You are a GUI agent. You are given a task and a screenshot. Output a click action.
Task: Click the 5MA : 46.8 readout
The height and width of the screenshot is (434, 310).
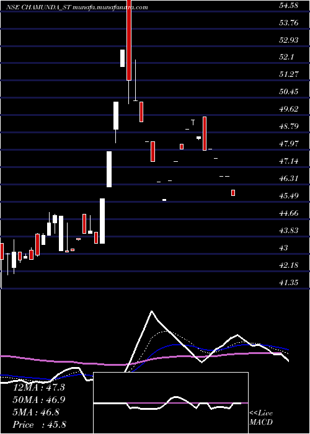(36, 412)
